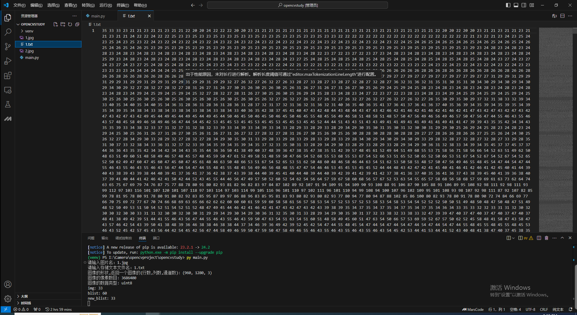Open the MarsCode status bar item
577x315 pixels.
(473, 309)
